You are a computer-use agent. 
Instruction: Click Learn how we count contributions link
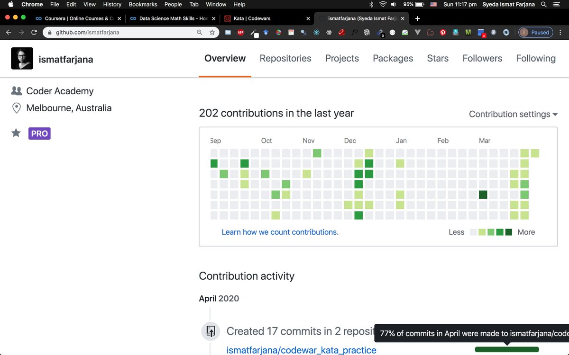[280, 232]
